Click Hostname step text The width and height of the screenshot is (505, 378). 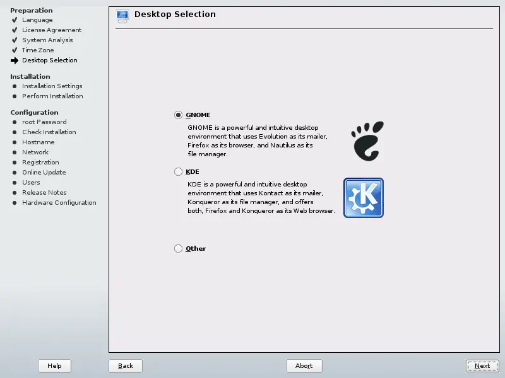[39, 142]
